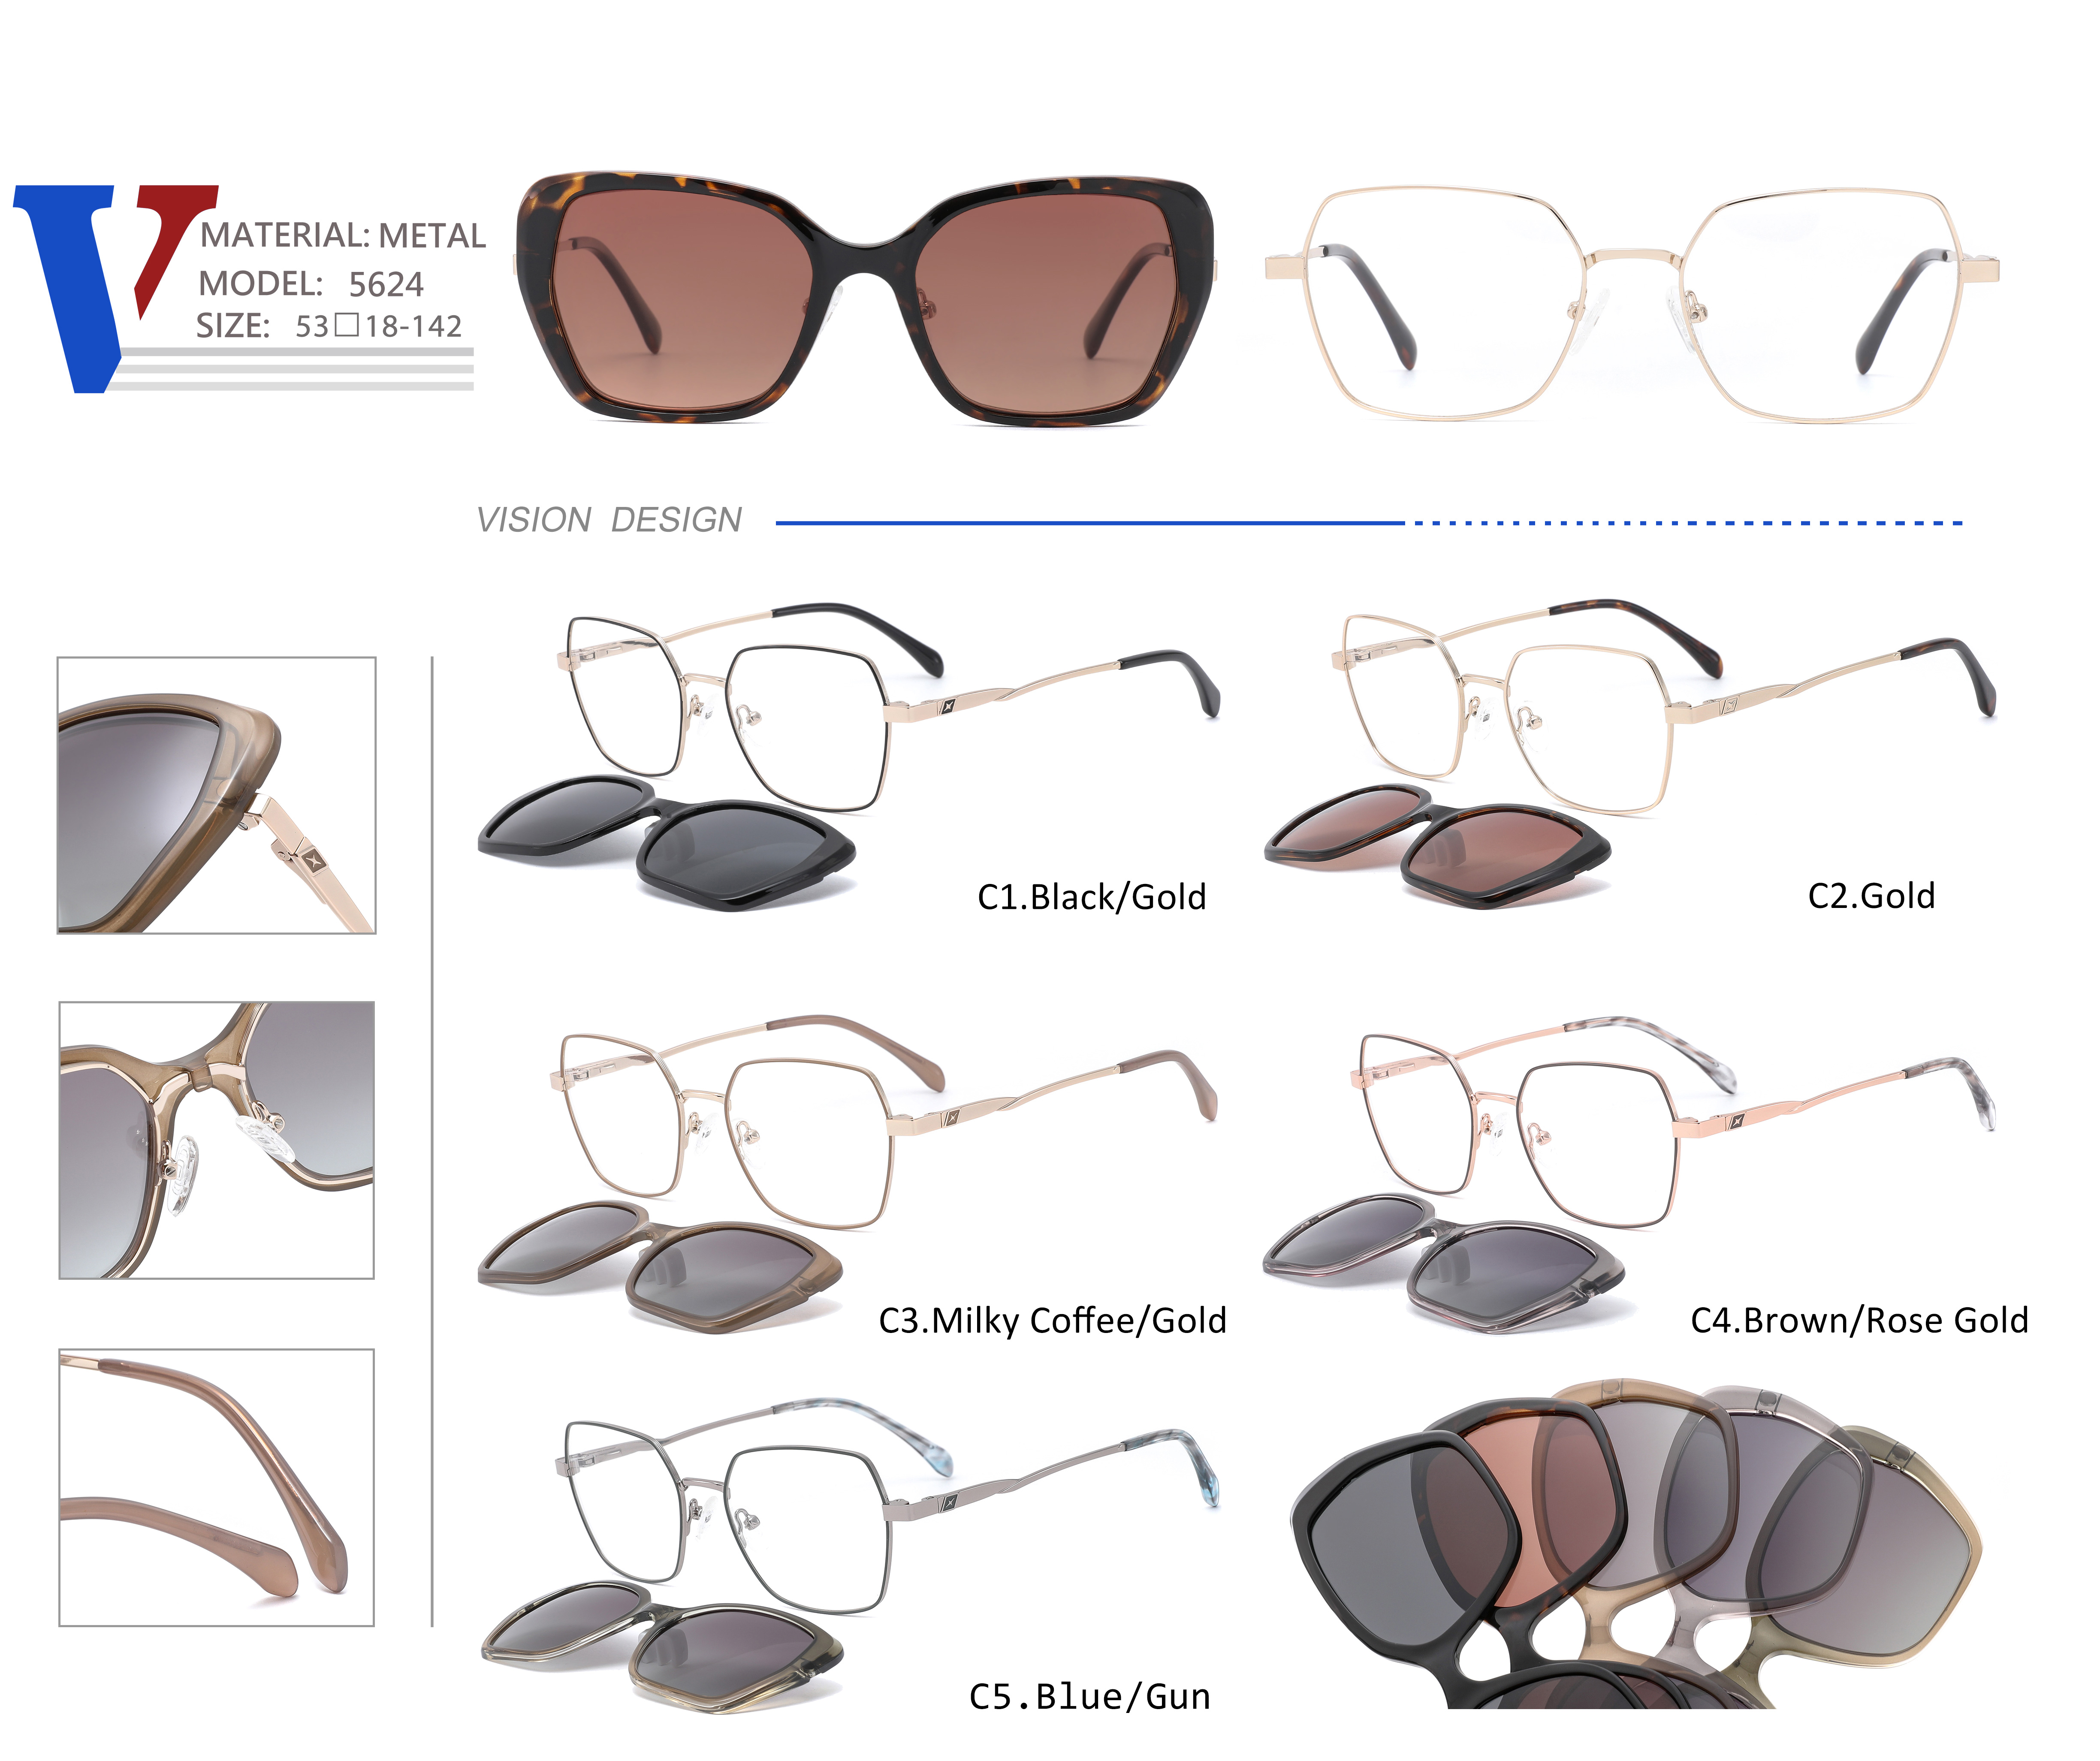Open the nose pad detail thumbnail

pyautogui.click(x=217, y=1140)
